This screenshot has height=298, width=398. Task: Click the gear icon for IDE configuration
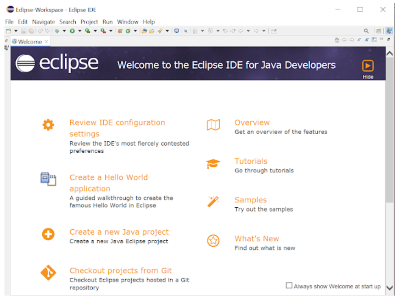coord(48,125)
